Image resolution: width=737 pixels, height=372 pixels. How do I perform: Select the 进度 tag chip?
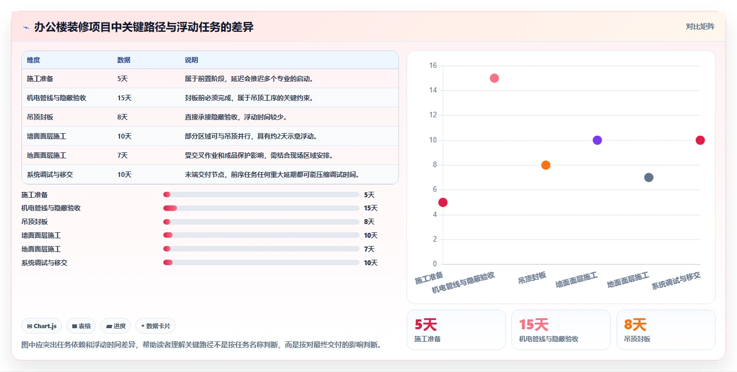point(116,326)
